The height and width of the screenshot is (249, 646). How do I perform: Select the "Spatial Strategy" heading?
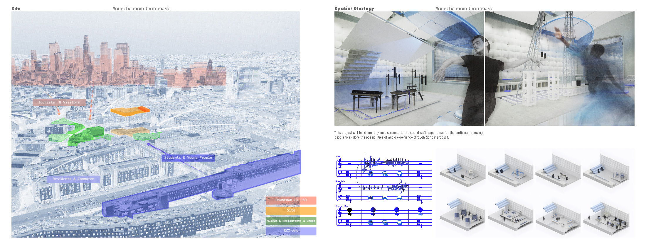[x=354, y=8]
